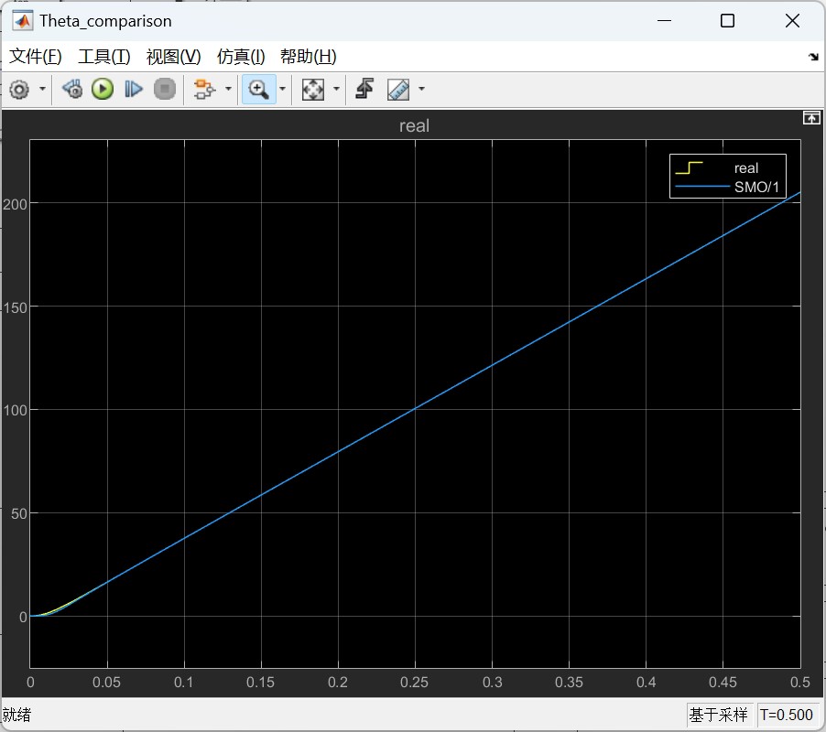Click the MATLAB logo in the title bar
The height and width of the screenshot is (732, 826).
coord(22,21)
